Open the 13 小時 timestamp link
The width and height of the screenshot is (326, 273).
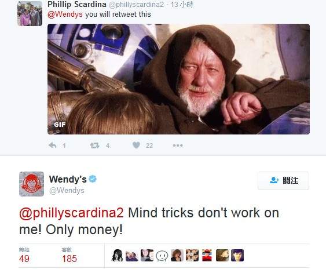point(182,5)
